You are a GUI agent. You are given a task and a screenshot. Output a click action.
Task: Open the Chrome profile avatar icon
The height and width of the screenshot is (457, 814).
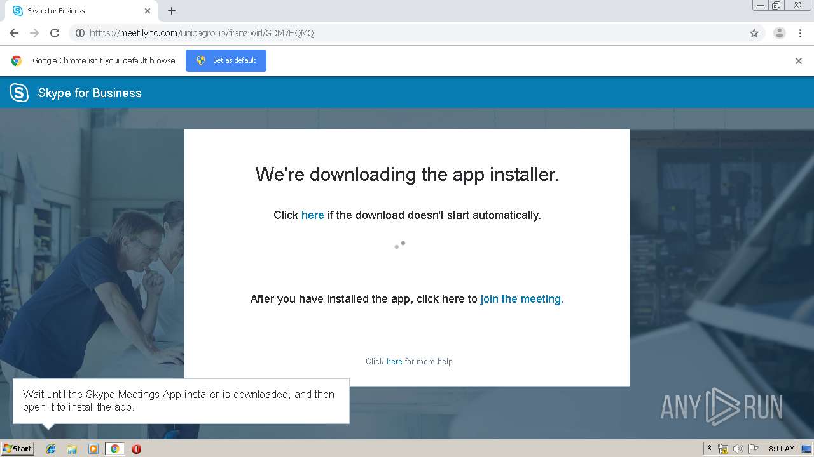pyautogui.click(x=780, y=33)
